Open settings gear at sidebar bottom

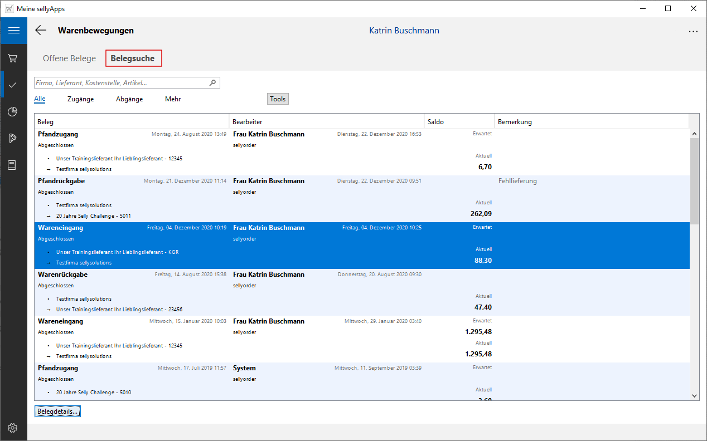13,428
